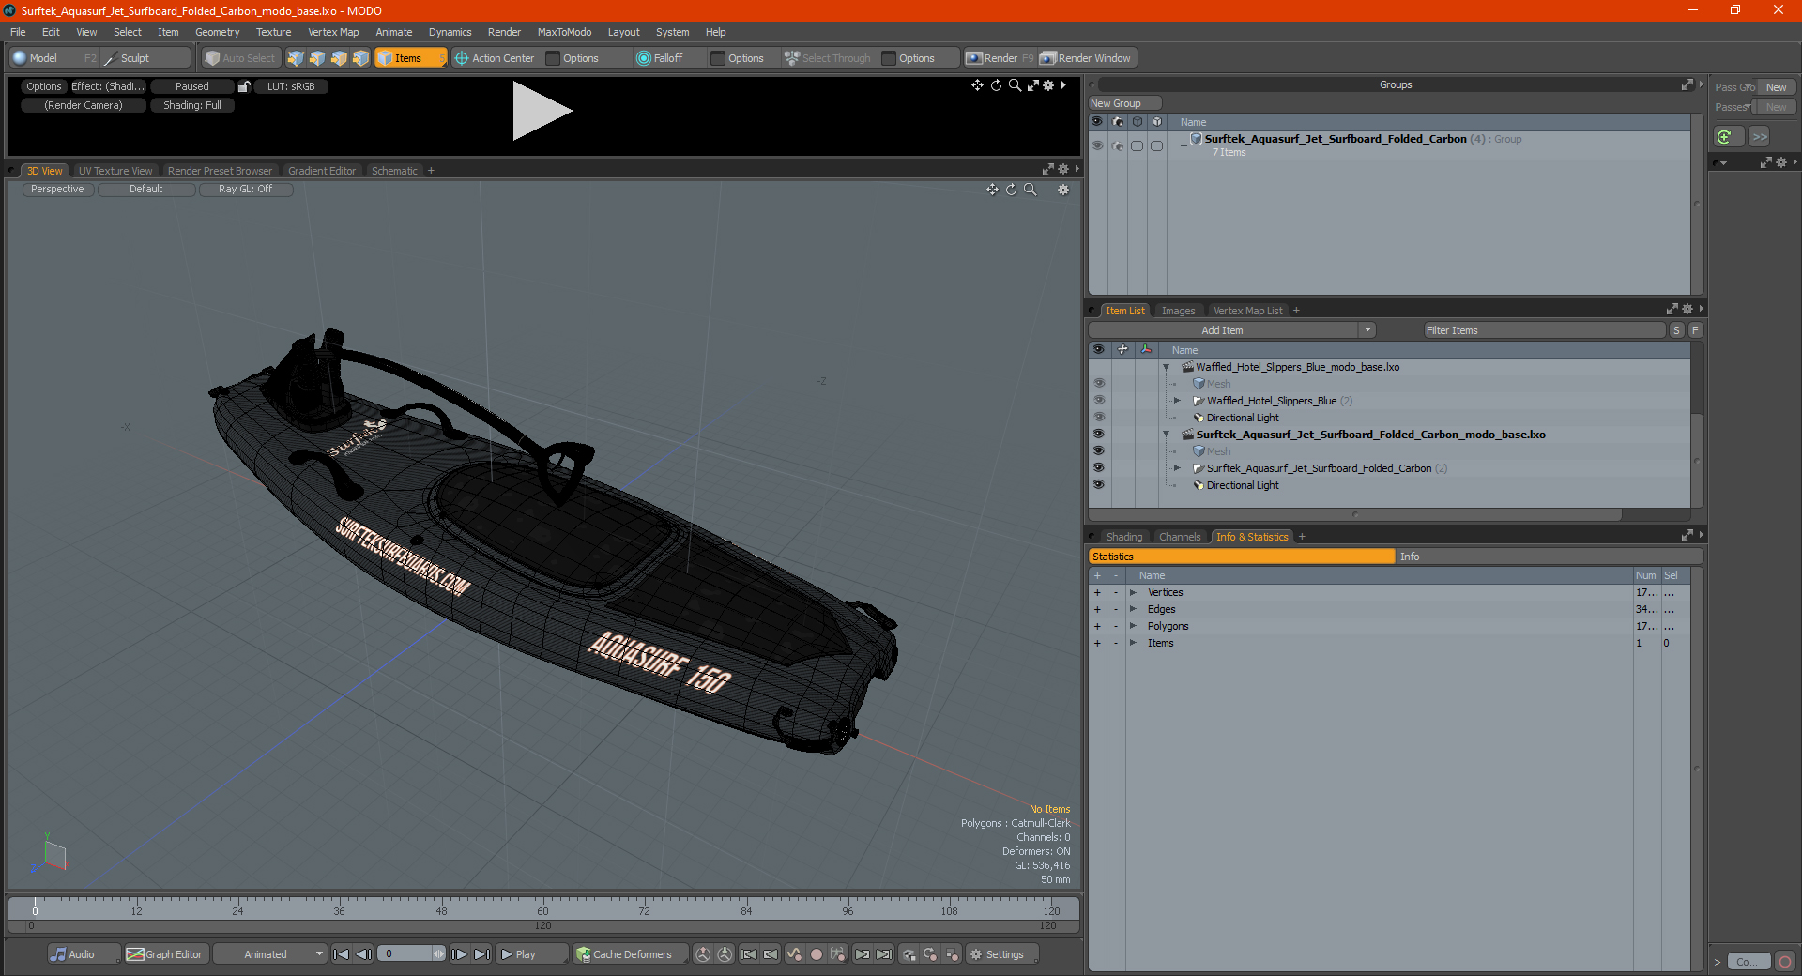This screenshot has height=976, width=1802.
Task: Click 3D viewport pan move icon
Action: click(x=992, y=190)
